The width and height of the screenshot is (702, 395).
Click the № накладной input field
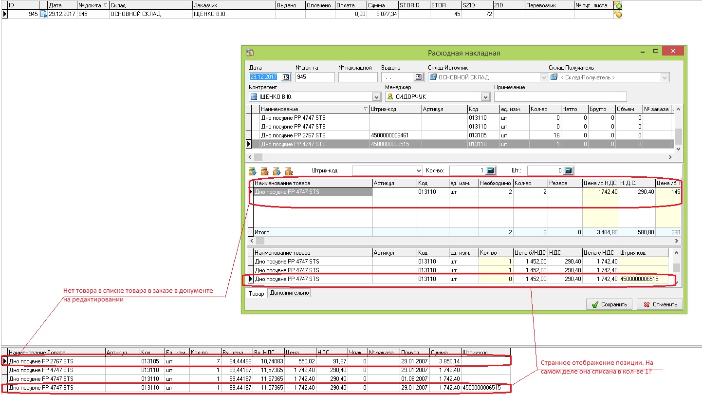coord(357,77)
